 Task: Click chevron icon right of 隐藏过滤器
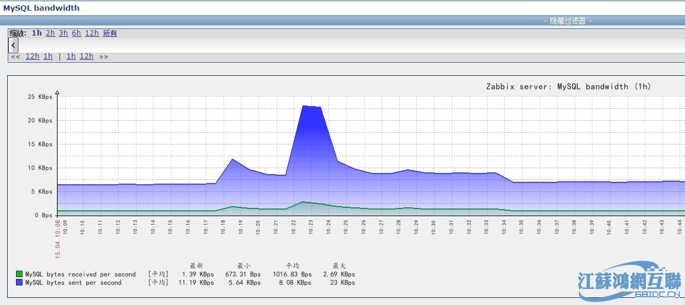pyautogui.click(x=590, y=21)
